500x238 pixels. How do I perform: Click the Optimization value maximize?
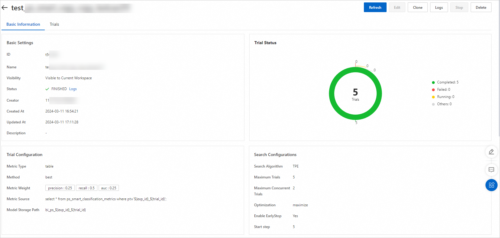(300, 205)
